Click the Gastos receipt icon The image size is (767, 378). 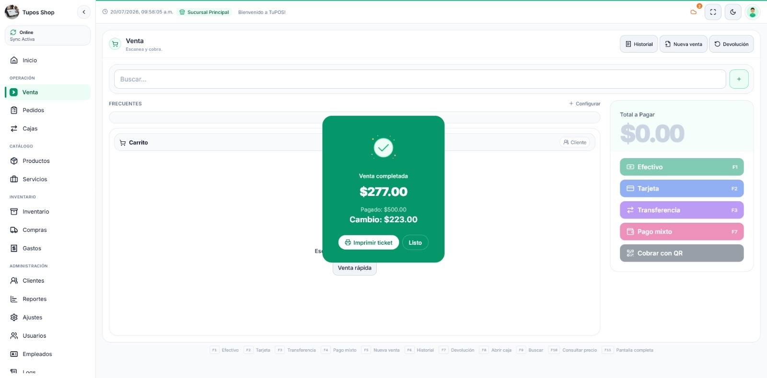pyautogui.click(x=14, y=248)
